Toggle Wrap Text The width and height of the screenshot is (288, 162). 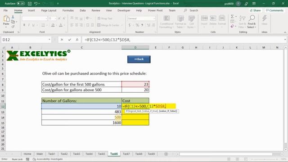105,18
